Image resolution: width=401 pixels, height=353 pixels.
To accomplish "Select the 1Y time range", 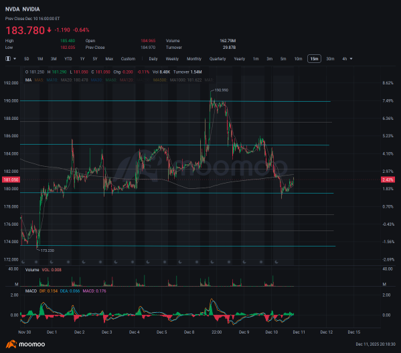I will tap(82, 59).
